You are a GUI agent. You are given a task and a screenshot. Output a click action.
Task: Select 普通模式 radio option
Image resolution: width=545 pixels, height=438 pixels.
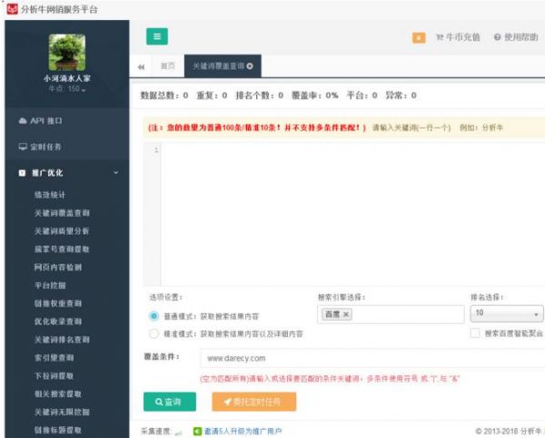pyautogui.click(x=154, y=316)
